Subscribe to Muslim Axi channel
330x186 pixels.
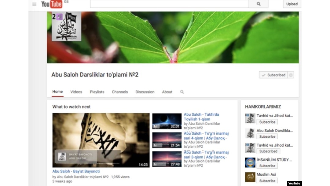click(x=267, y=180)
